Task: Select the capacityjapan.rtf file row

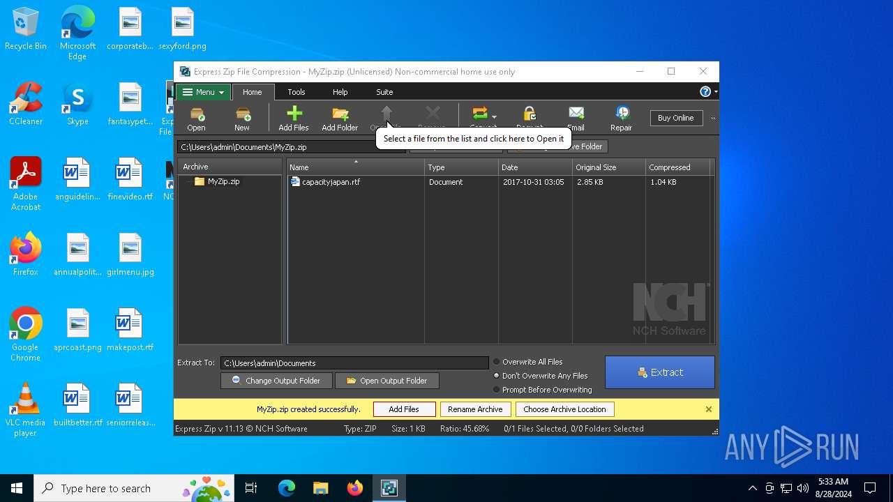Action: pos(500,182)
